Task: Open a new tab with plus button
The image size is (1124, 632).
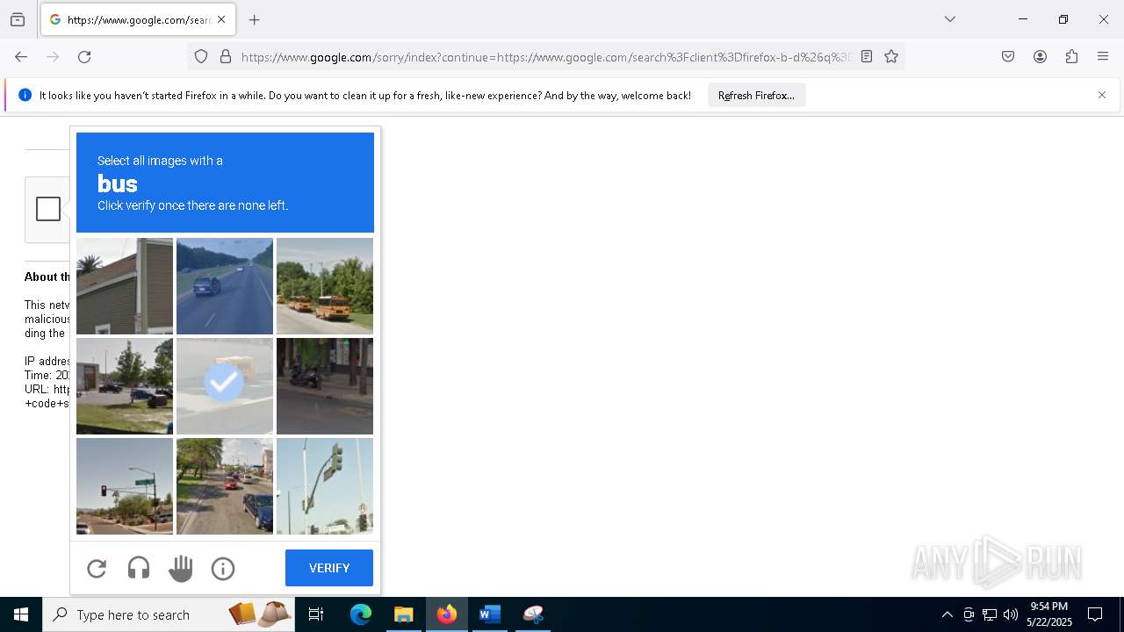Action: coord(255,19)
